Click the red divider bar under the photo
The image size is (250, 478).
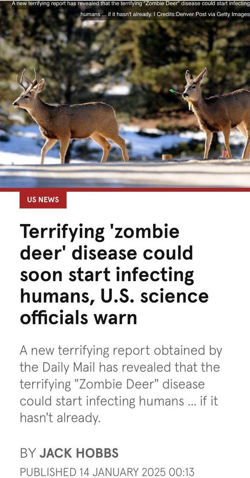[125, 190]
